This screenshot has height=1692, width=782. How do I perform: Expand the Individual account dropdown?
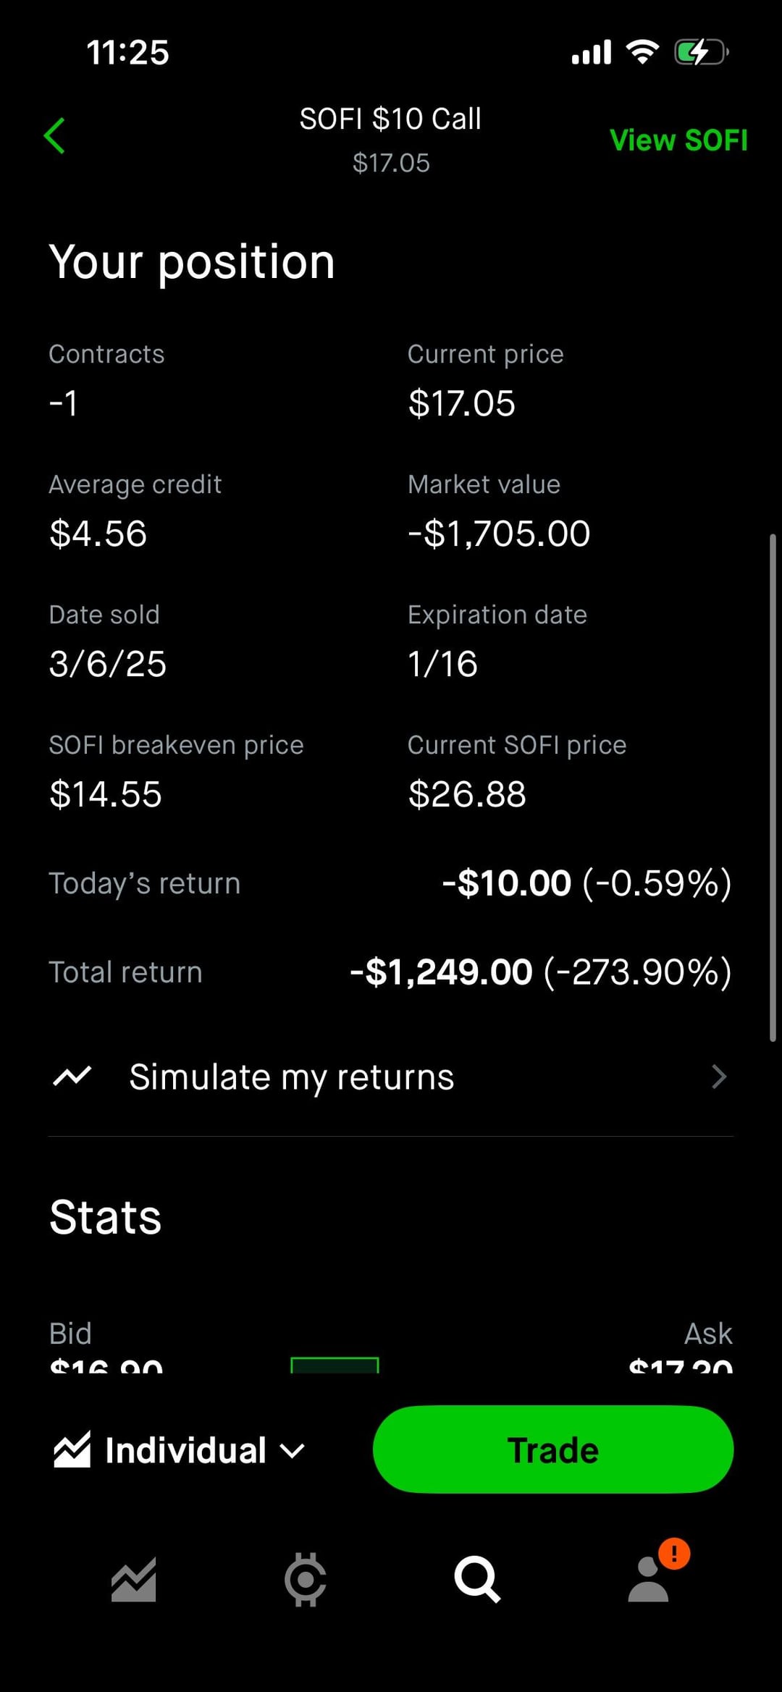pyautogui.click(x=293, y=1451)
